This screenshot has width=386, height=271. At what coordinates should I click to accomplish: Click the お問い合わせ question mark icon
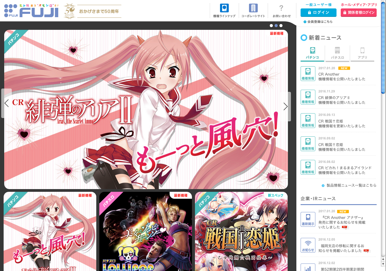(x=281, y=8)
